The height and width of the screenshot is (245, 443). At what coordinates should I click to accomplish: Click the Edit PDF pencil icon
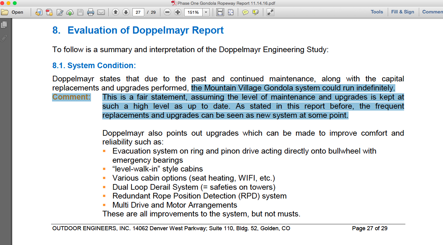60,12
